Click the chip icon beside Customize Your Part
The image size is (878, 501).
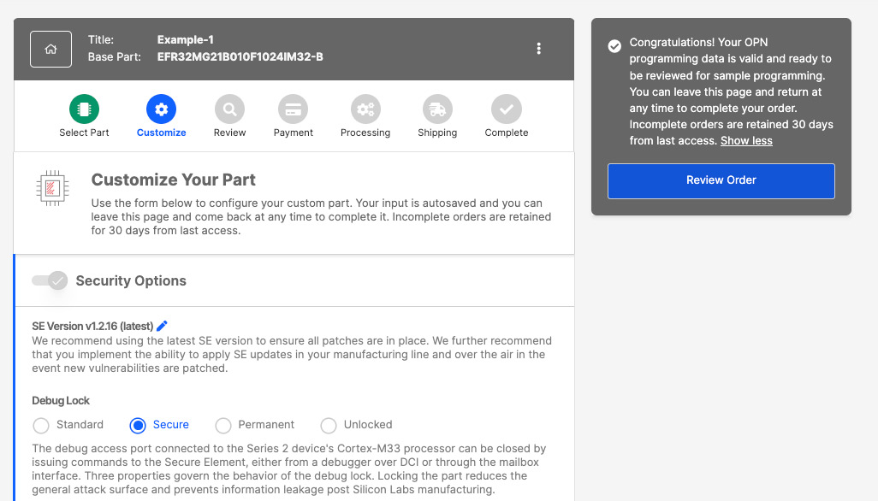tap(53, 188)
